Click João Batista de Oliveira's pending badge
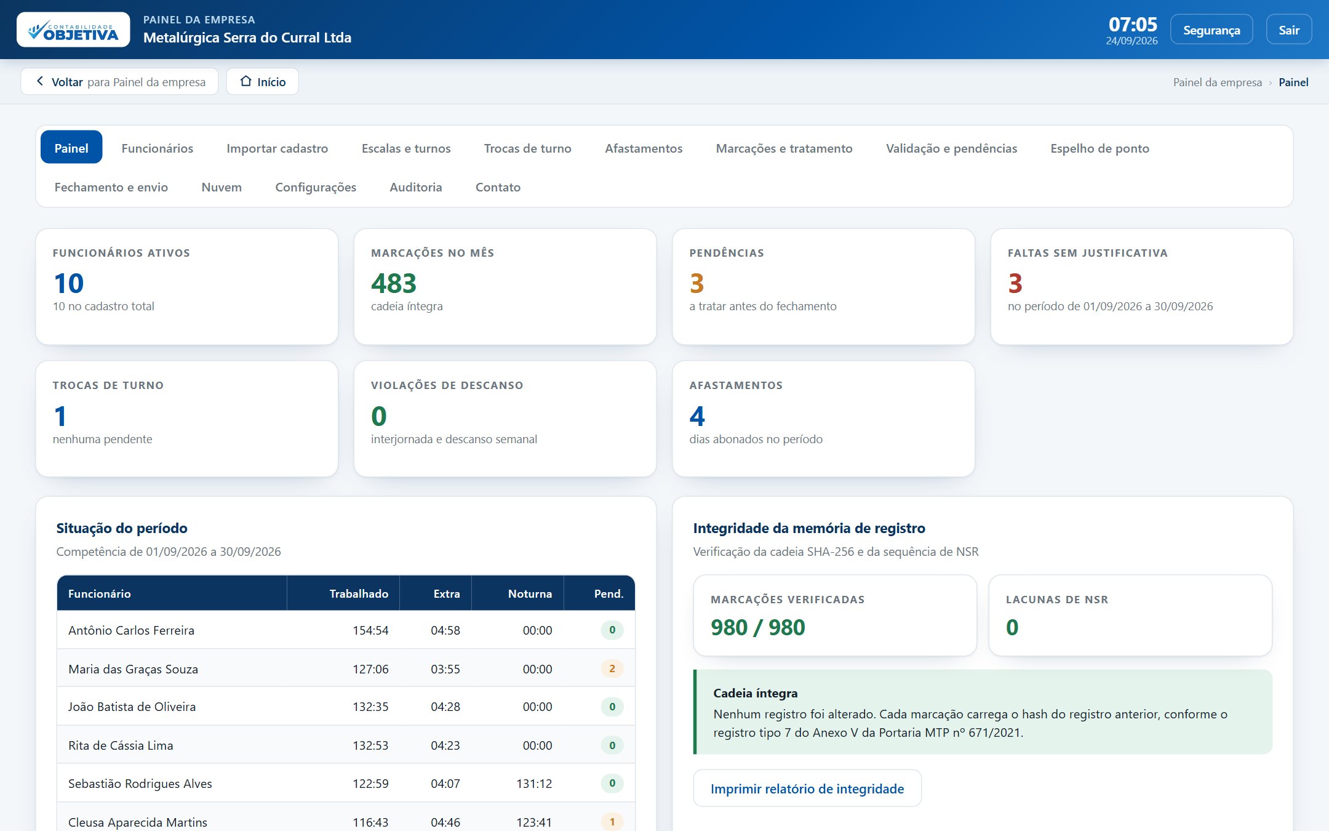 pos(612,707)
